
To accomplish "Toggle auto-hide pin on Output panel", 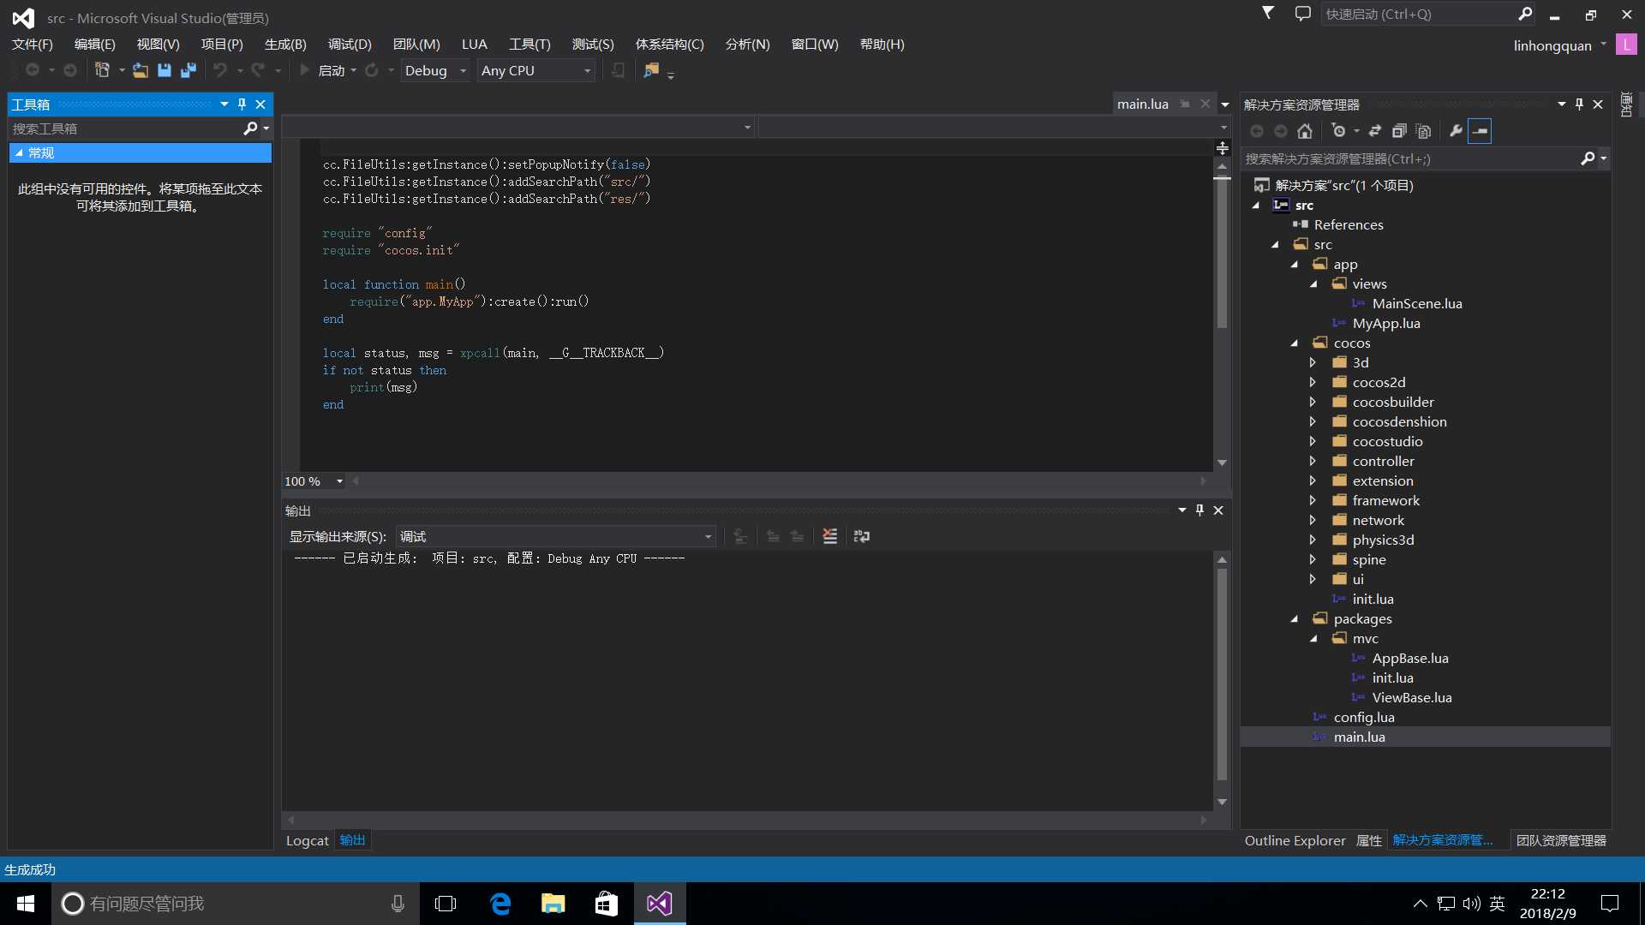I will pyautogui.click(x=1199, y=510).
